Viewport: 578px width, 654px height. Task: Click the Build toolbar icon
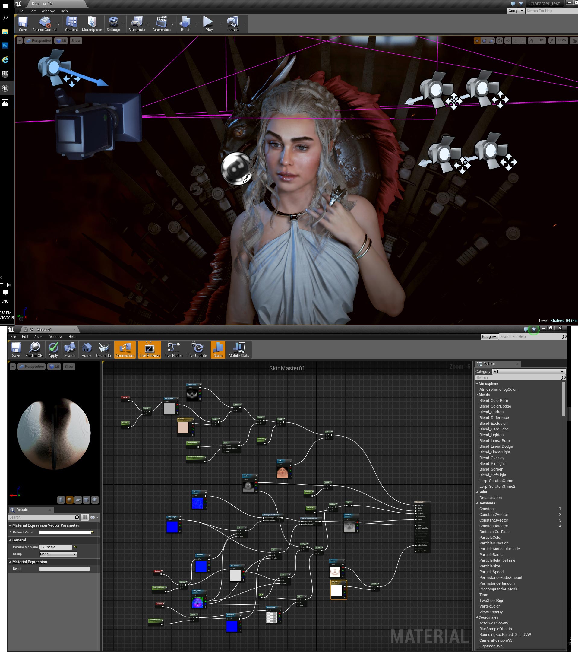pos(185,24)
